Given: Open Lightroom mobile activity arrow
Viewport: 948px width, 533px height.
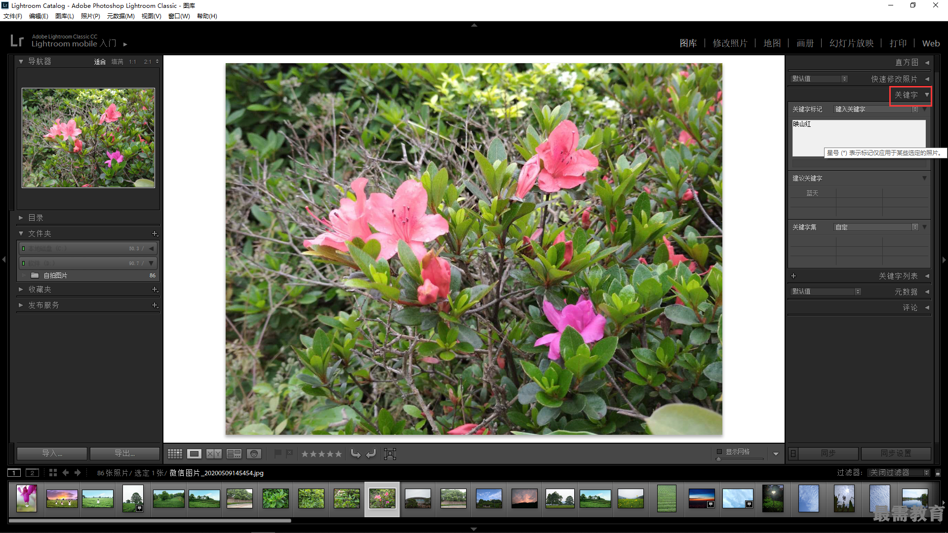Looking at the screenshot, I should click(125, 44).
